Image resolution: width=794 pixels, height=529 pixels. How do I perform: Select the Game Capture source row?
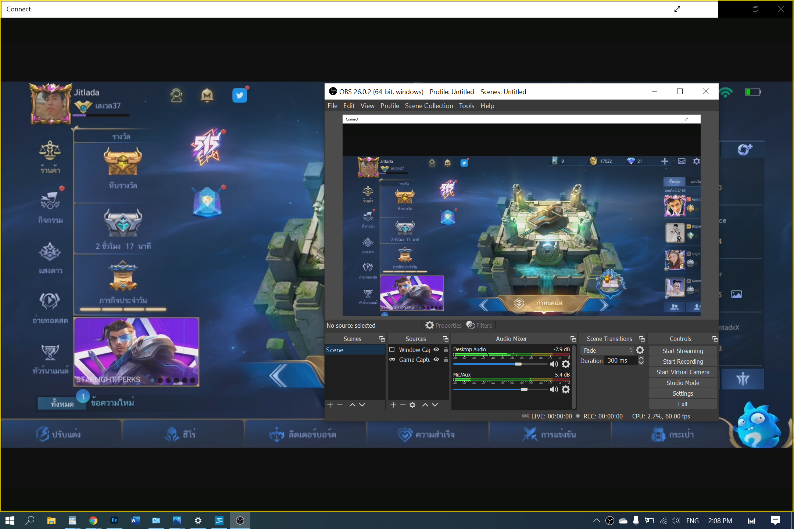tap(419, 360)
